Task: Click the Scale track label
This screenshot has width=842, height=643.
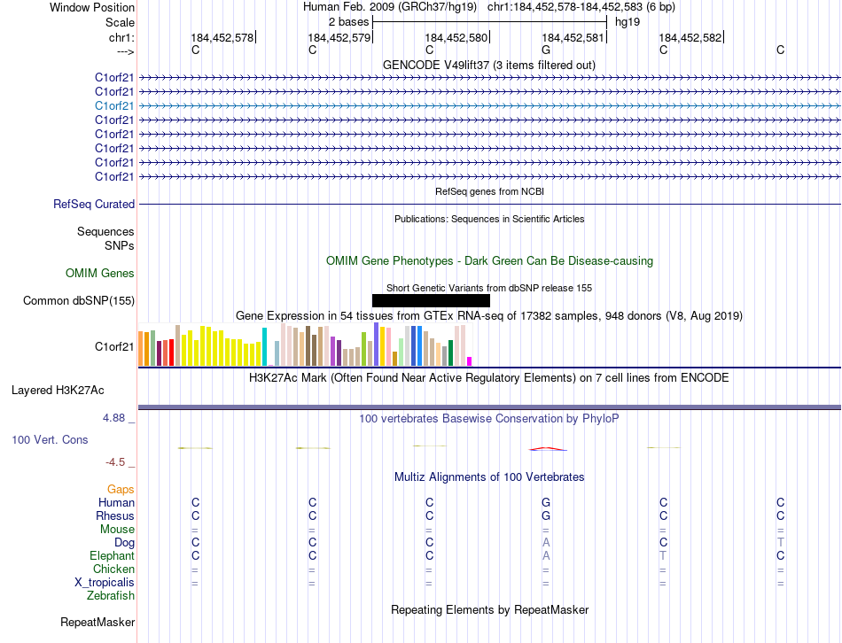Action: 120,22
